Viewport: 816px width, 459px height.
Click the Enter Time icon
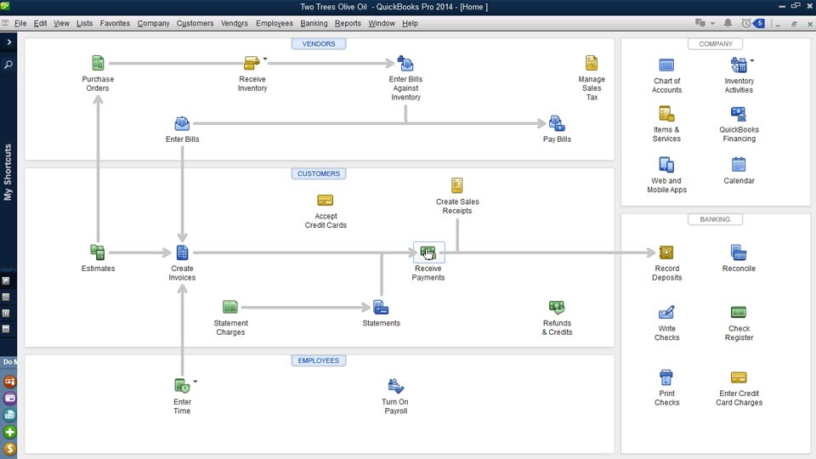pos(182,386)
